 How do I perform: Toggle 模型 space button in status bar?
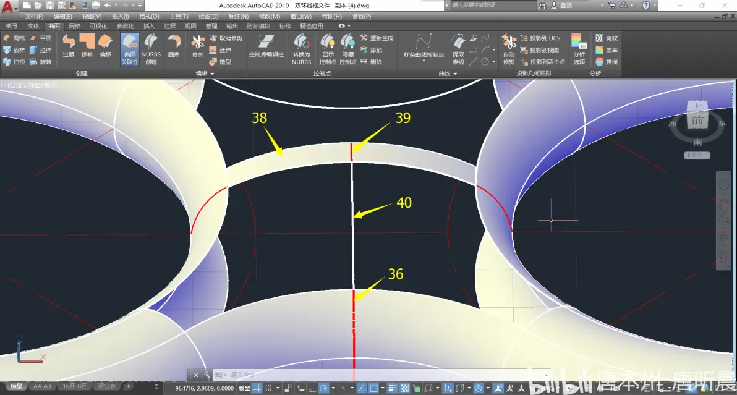point(244,388)
